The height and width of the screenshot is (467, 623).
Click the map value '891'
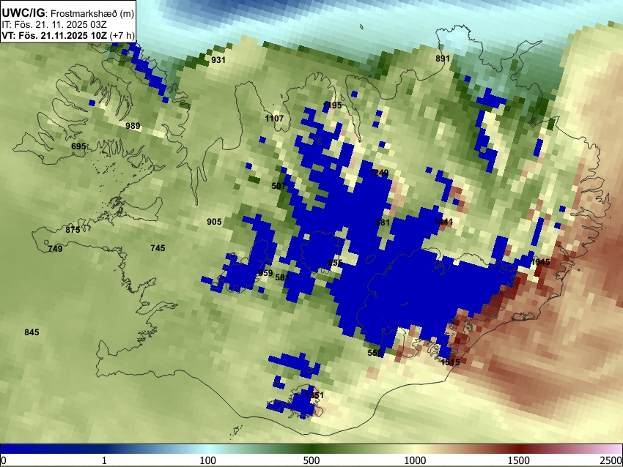pos(443,59)
